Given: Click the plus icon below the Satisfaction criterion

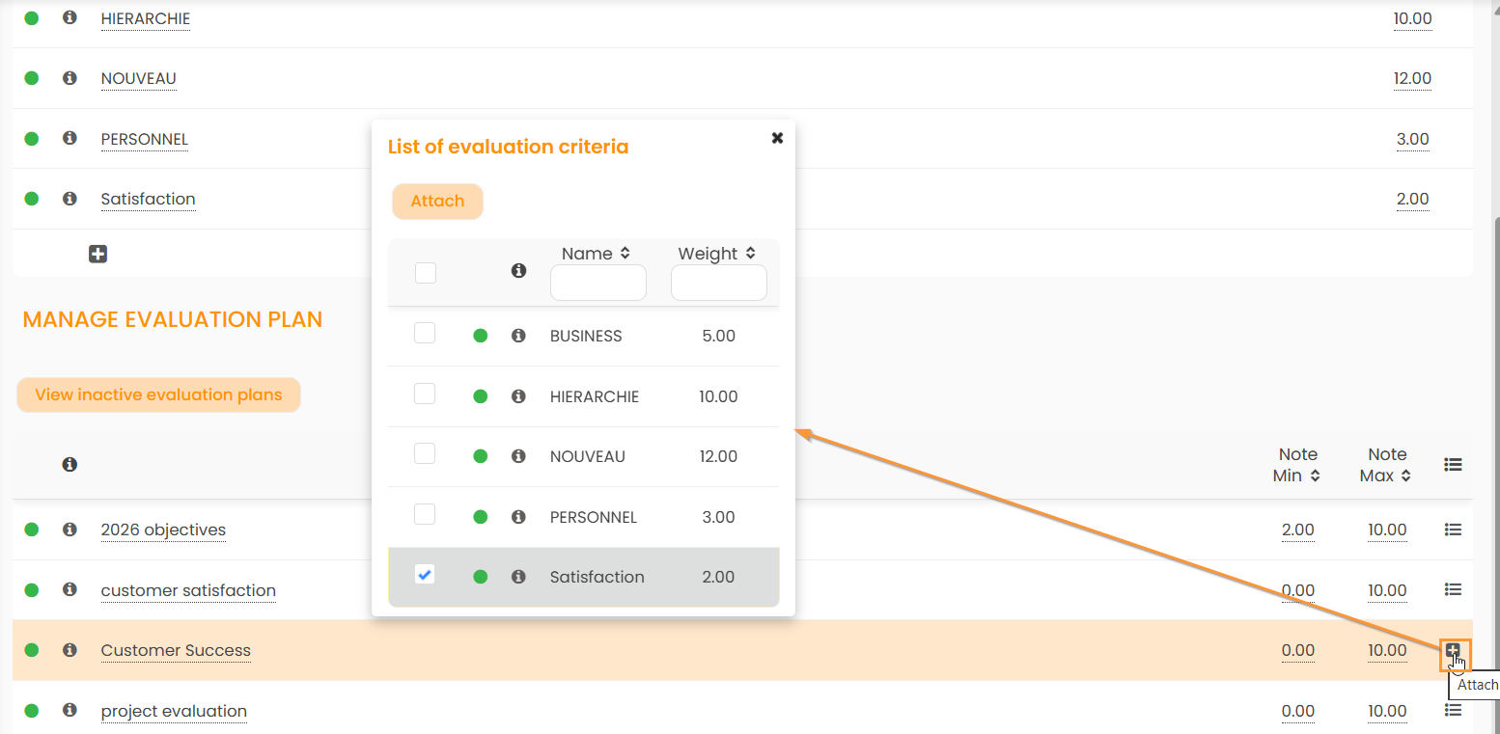Looking at the screenshot, I should click(97, 254).
